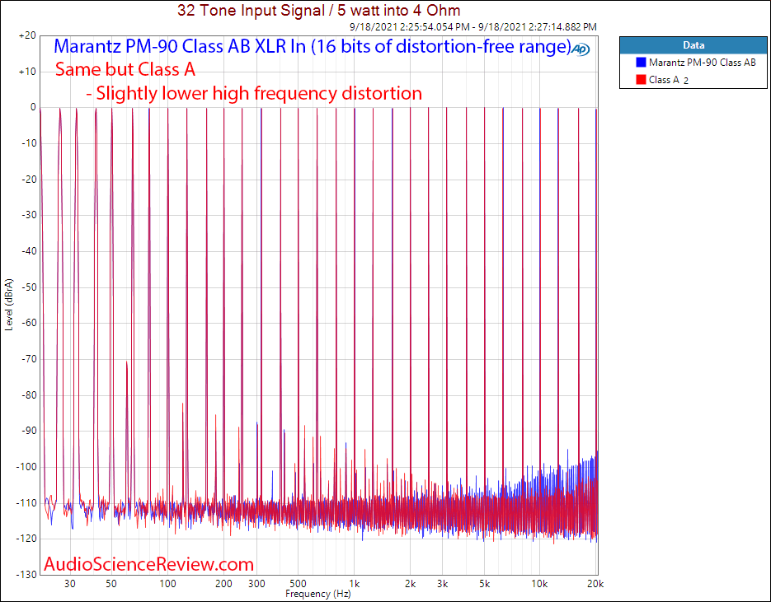Click the '5k' frequency axis tick
Screen dimensions: 771x602
click(484, 584)
